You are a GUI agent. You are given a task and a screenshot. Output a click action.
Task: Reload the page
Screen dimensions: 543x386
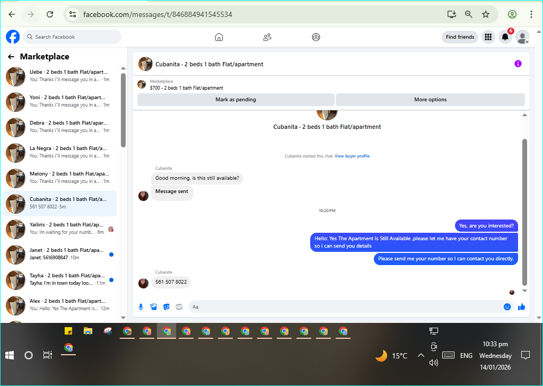click(x=50, y=14)
